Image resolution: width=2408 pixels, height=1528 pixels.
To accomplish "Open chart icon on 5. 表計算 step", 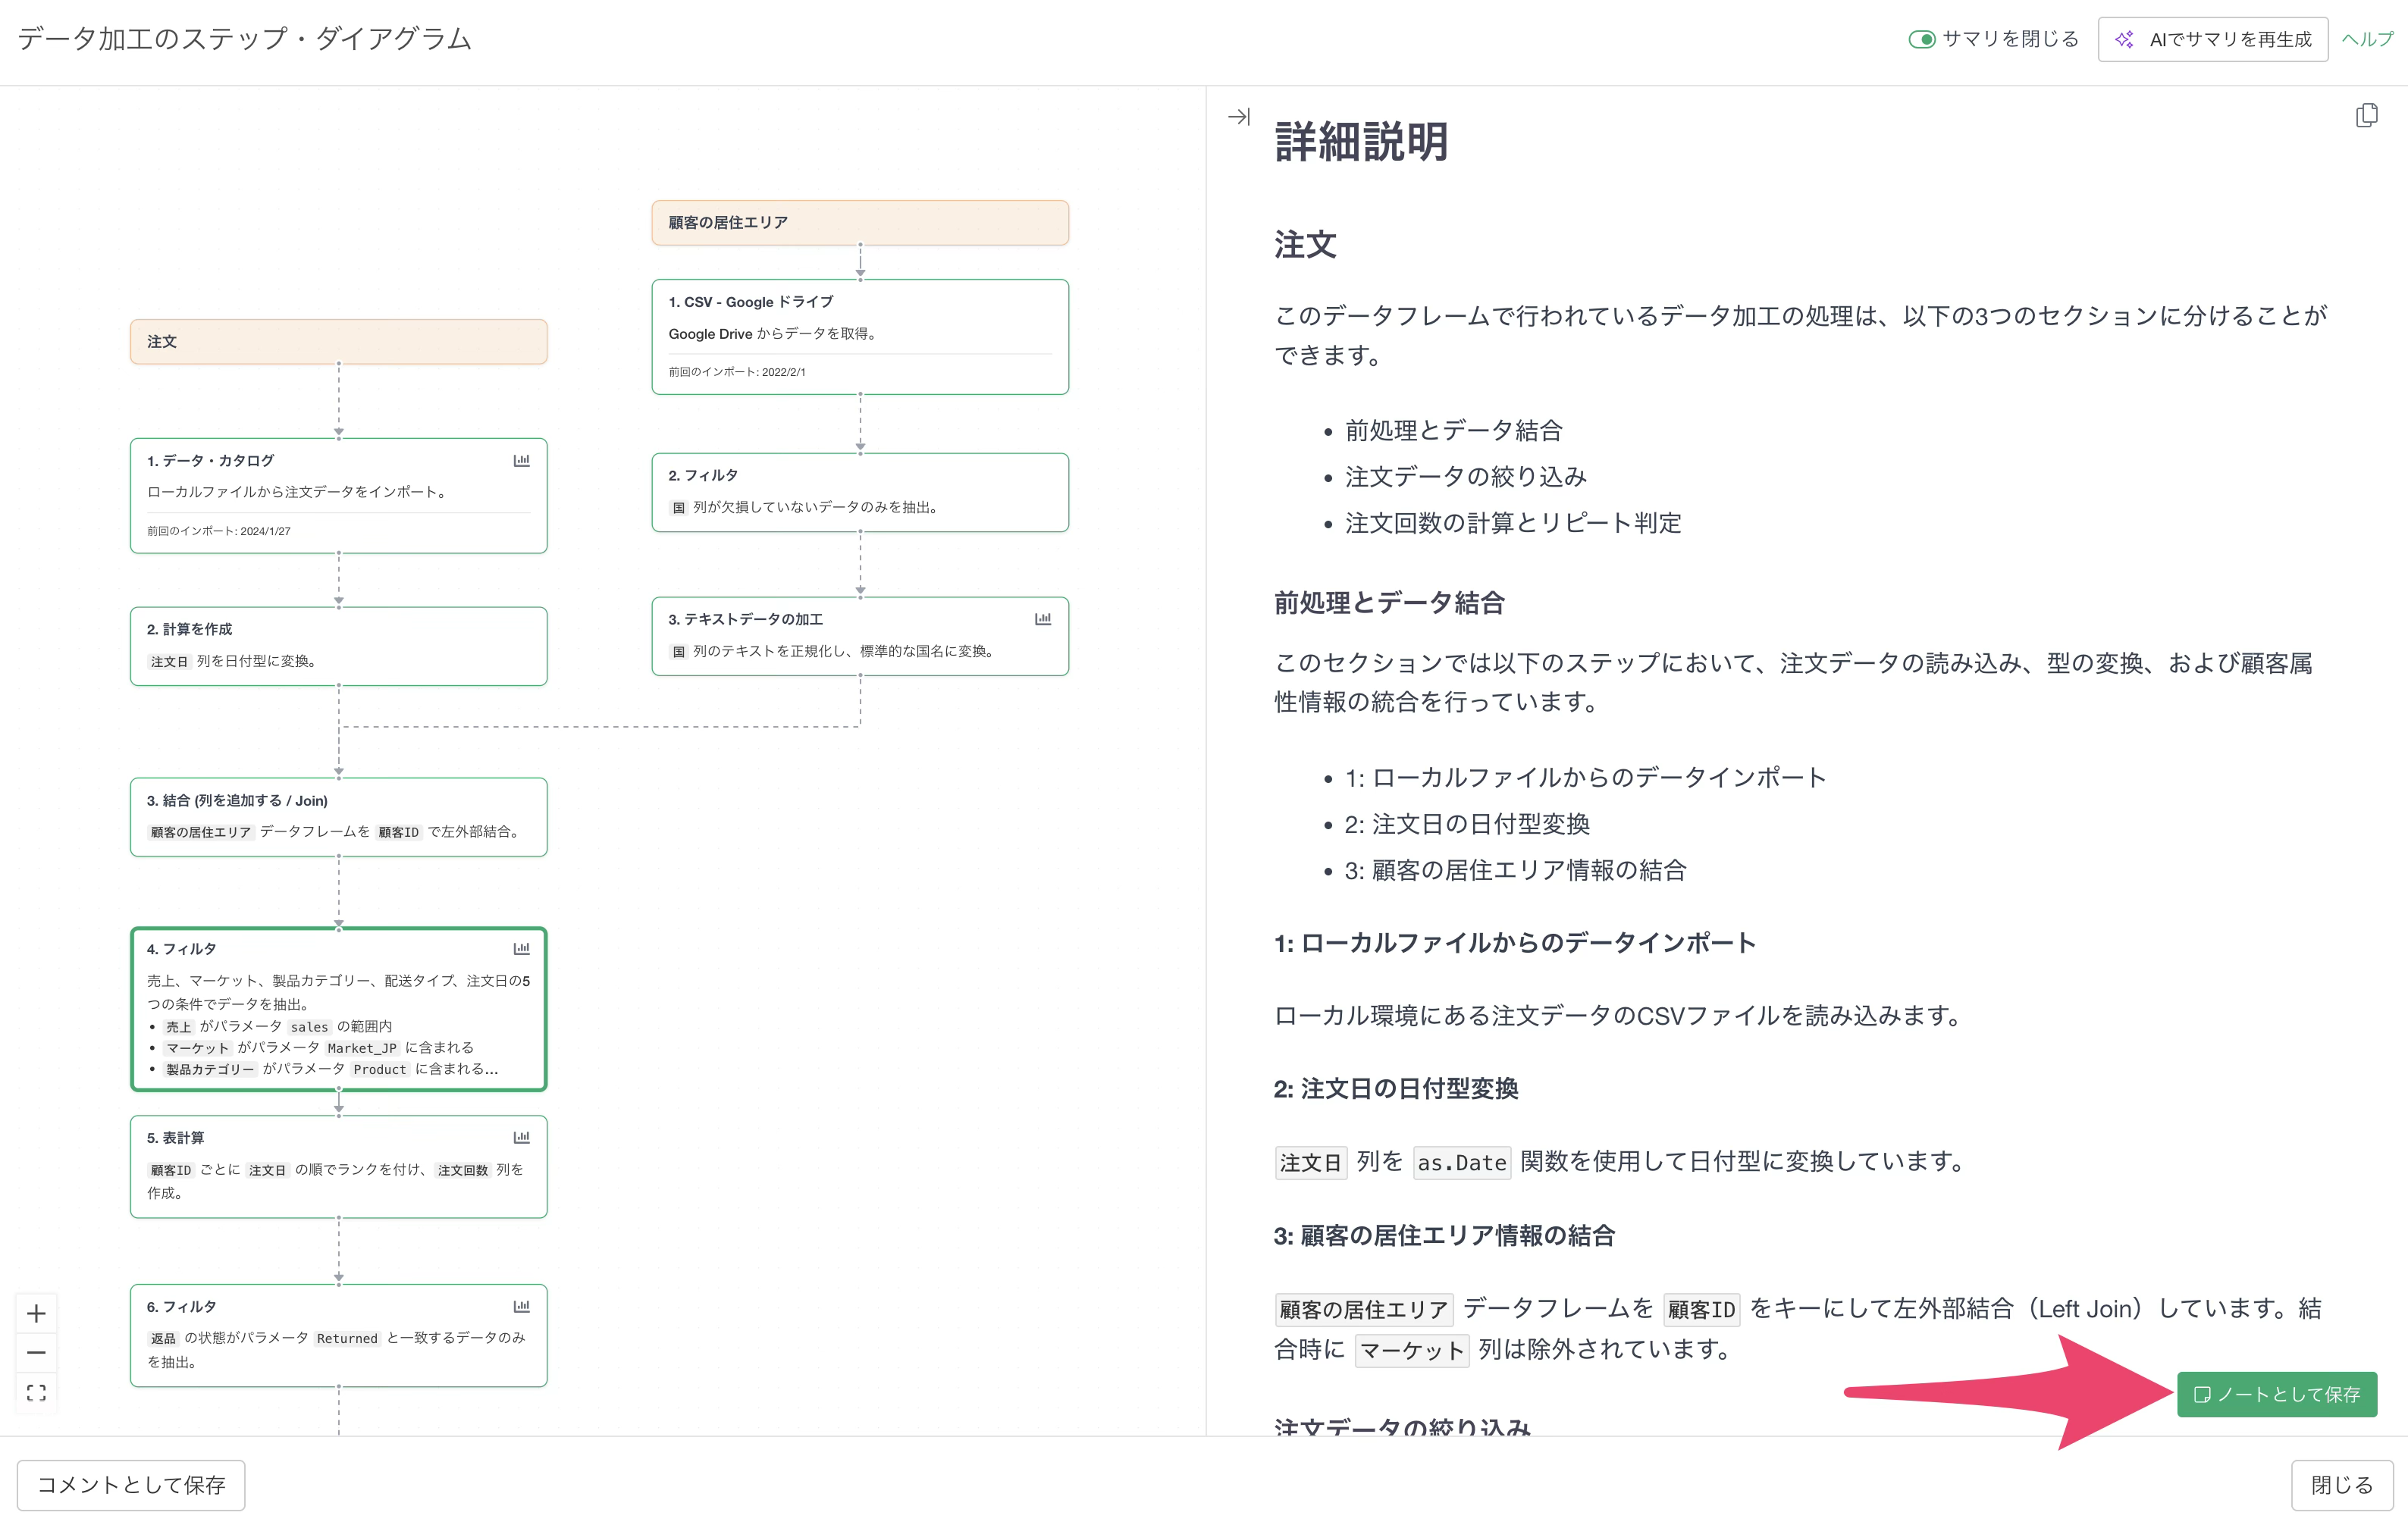I will pos(521,1137).
